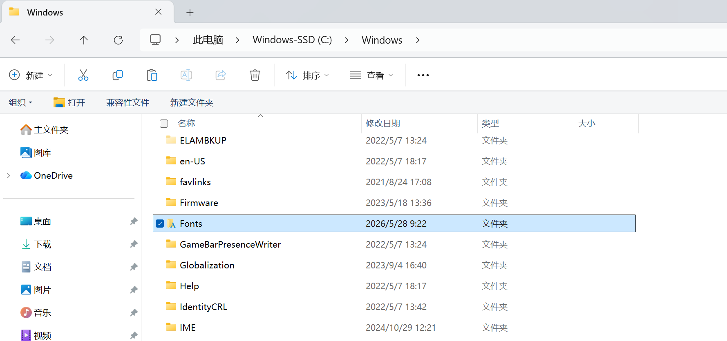Select the IME folder
This screenshot has height=341, width=727.
[x=394, y=328]
